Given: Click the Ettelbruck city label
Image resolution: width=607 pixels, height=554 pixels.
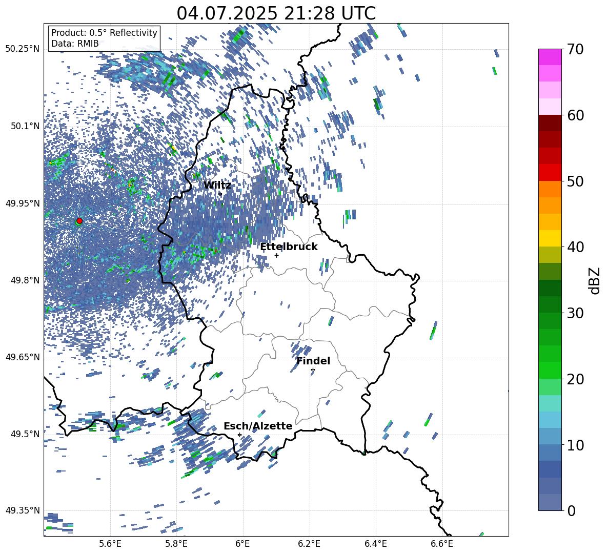Looking at the screenshot, I should point(289,247).
